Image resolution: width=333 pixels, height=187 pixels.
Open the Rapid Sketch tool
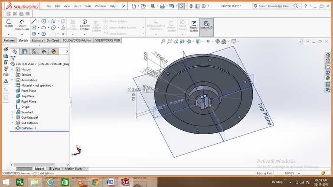point(194,25)
